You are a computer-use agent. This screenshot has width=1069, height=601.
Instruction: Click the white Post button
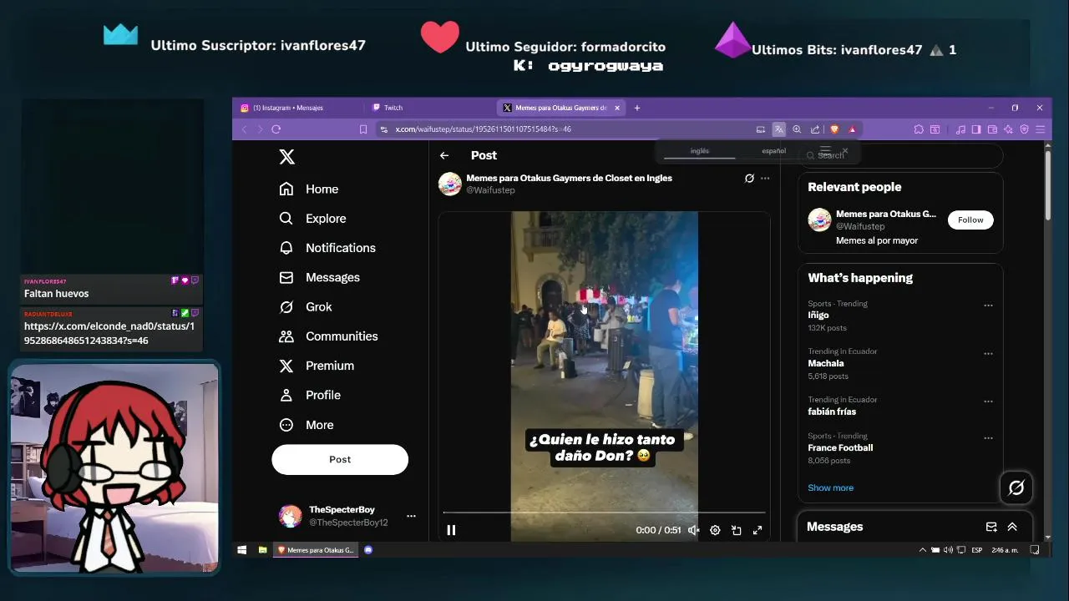click(x=340, y=459)
